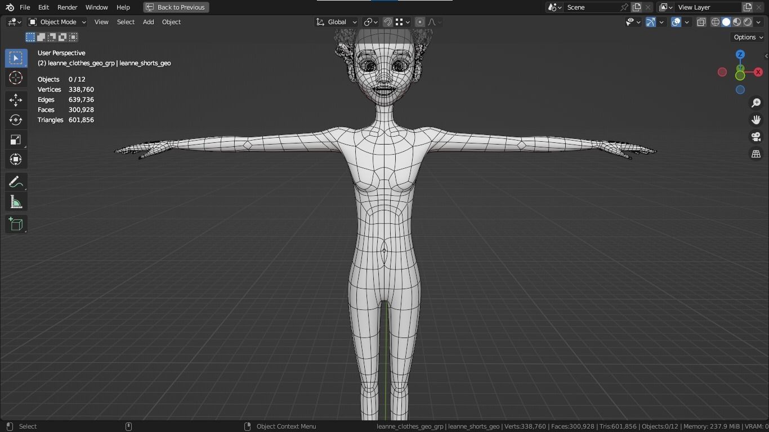The height and width of the screenshot is (432, 769).
Task: Toggle proportional editing
Action: click(x=419, y=22)
